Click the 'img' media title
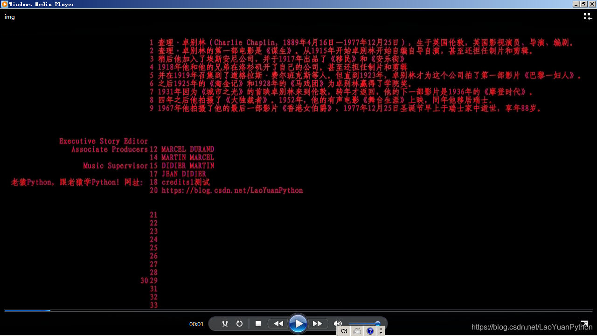 10,17
